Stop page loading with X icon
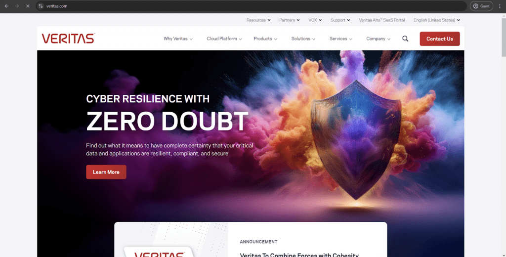This screenshot has width=506, height=257. [x=28, y=6]
